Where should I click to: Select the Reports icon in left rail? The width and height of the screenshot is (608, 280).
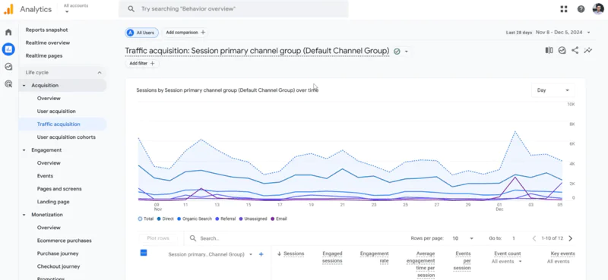click(x=8, y=49)
